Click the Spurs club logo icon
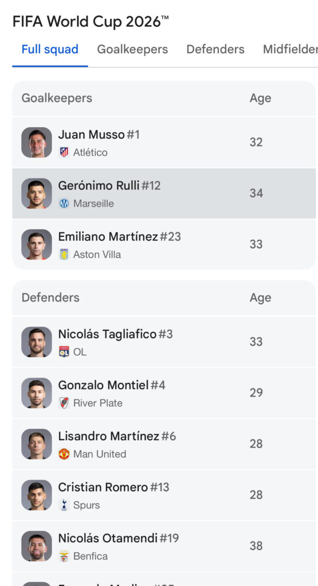The width and height of the screenshot is (318, 586). click(x=64, y=505)
